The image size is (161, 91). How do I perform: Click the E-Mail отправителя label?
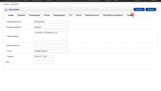tap(13, 45)
